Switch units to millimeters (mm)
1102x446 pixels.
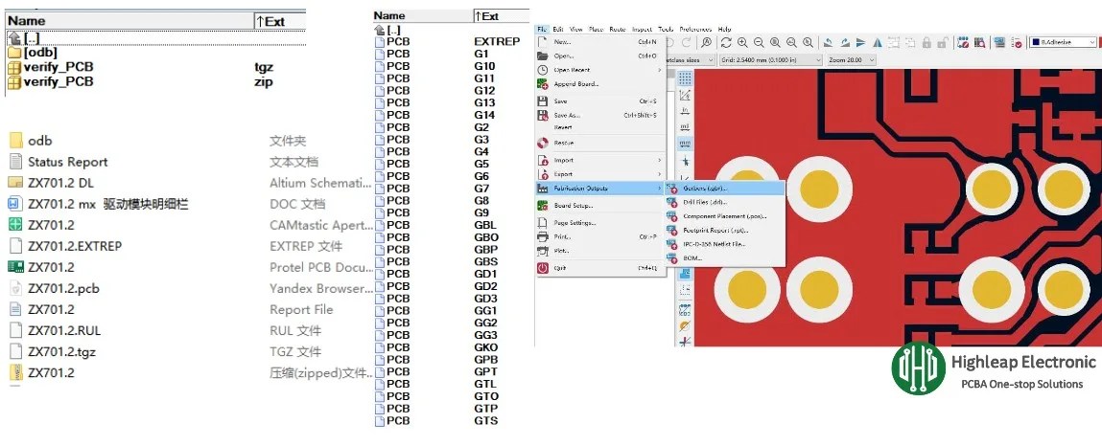(685, 143)
